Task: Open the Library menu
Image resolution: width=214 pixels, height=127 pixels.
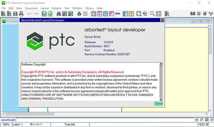Action: (x=89, y=8)
